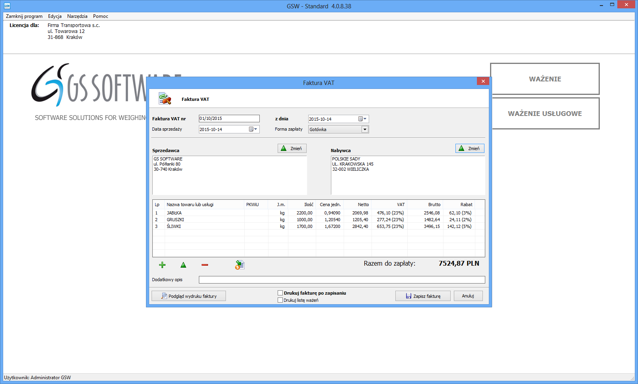
Task: Enable Drukuj fakturę po zapisaniu checkbox
Action: tap(280, 293)
